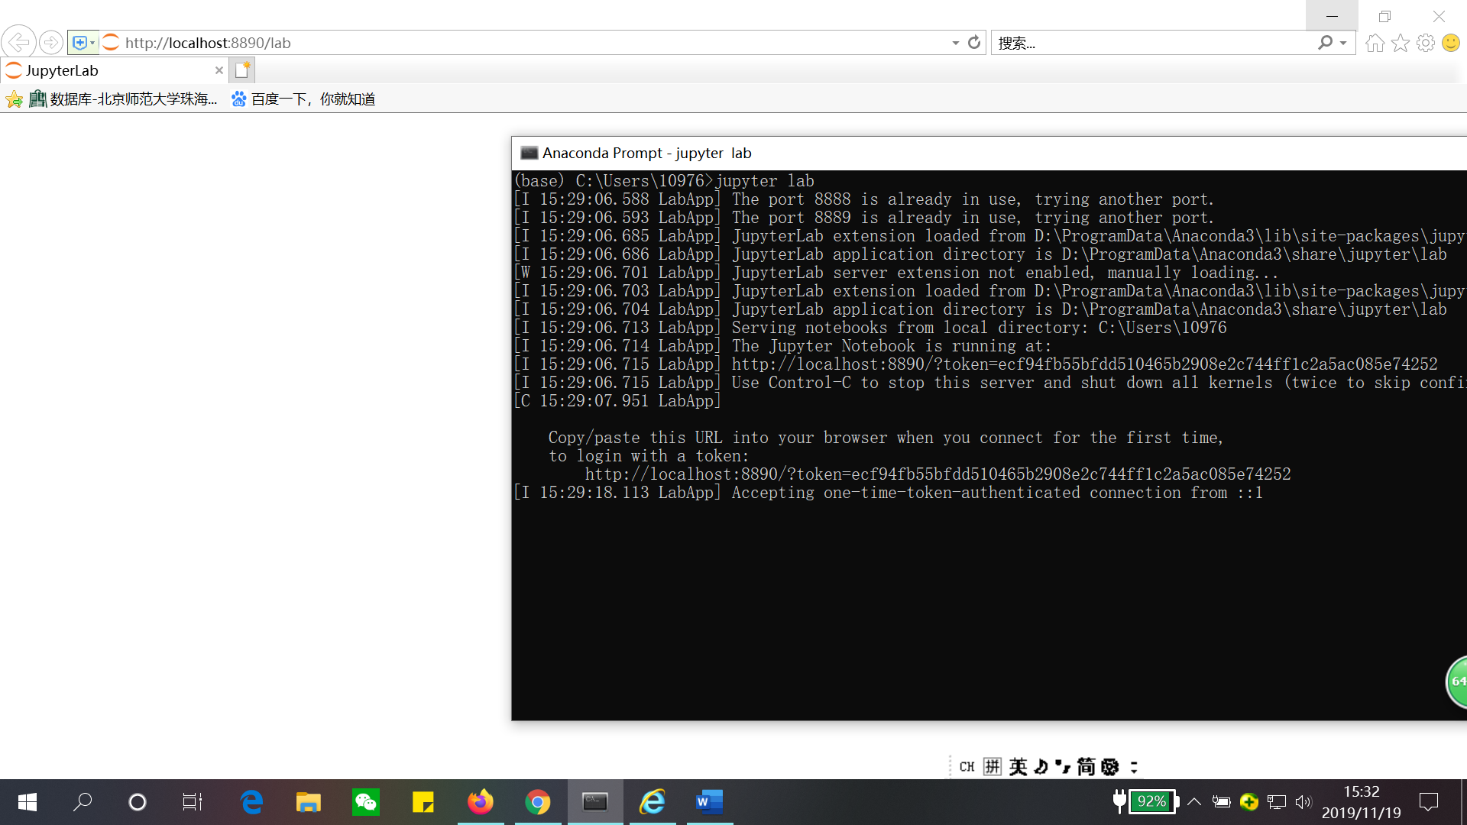Toggle the half-moon width icon on IME bar

[1041, 766]
